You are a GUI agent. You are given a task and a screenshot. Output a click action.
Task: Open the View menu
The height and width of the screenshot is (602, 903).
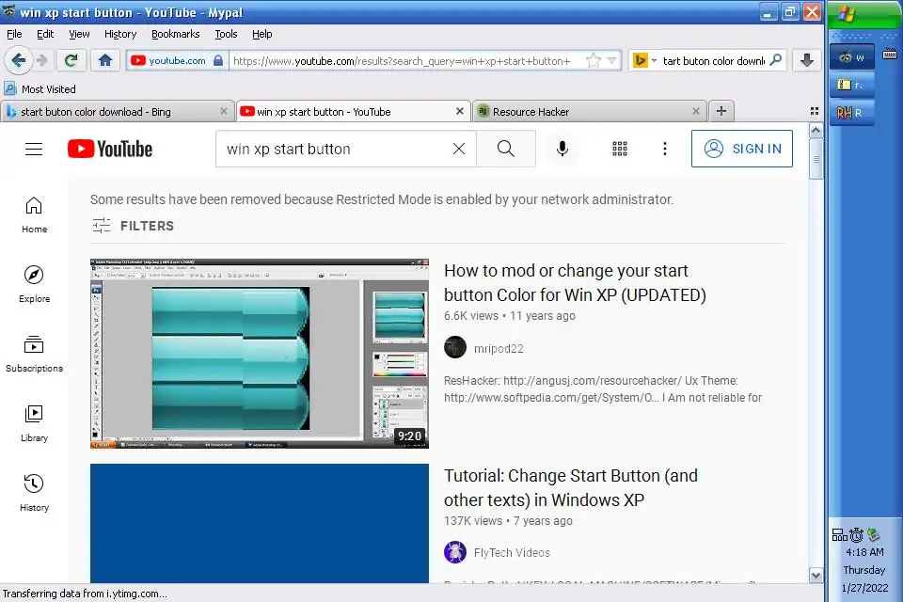click(x=79, y=34)
